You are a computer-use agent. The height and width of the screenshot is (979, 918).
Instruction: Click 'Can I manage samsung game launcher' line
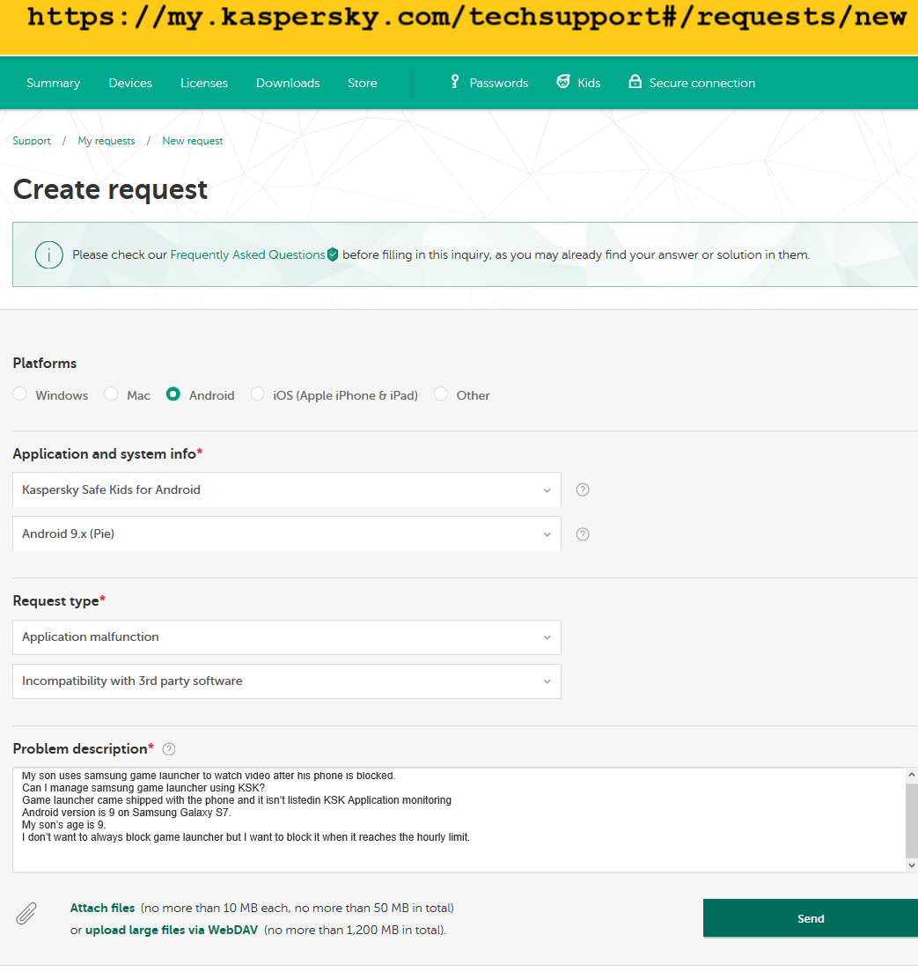pyautogui.click(x=143, y=788)
